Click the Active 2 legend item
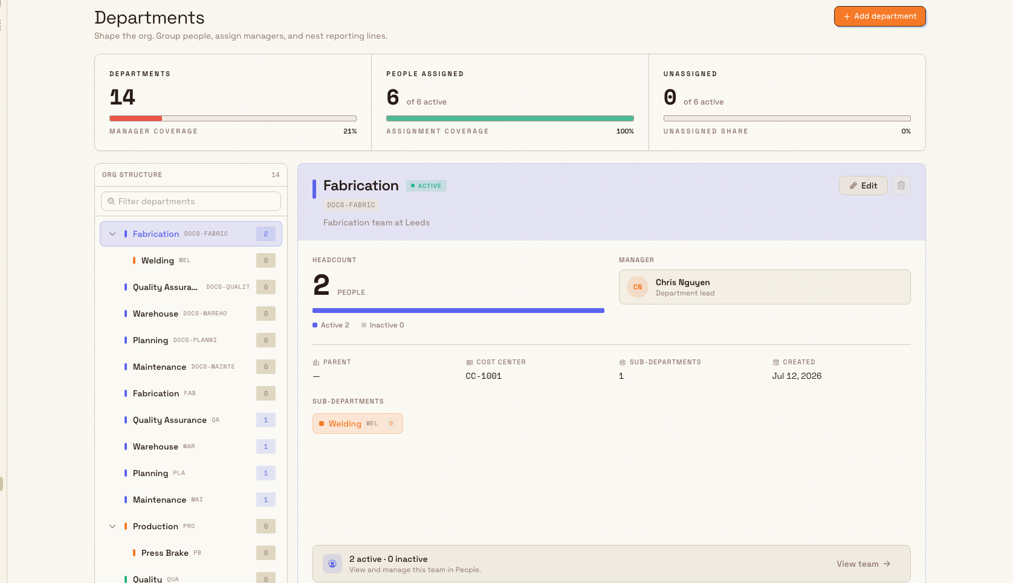The width and height of the screenshot is (1013, 583). (331, 325)
